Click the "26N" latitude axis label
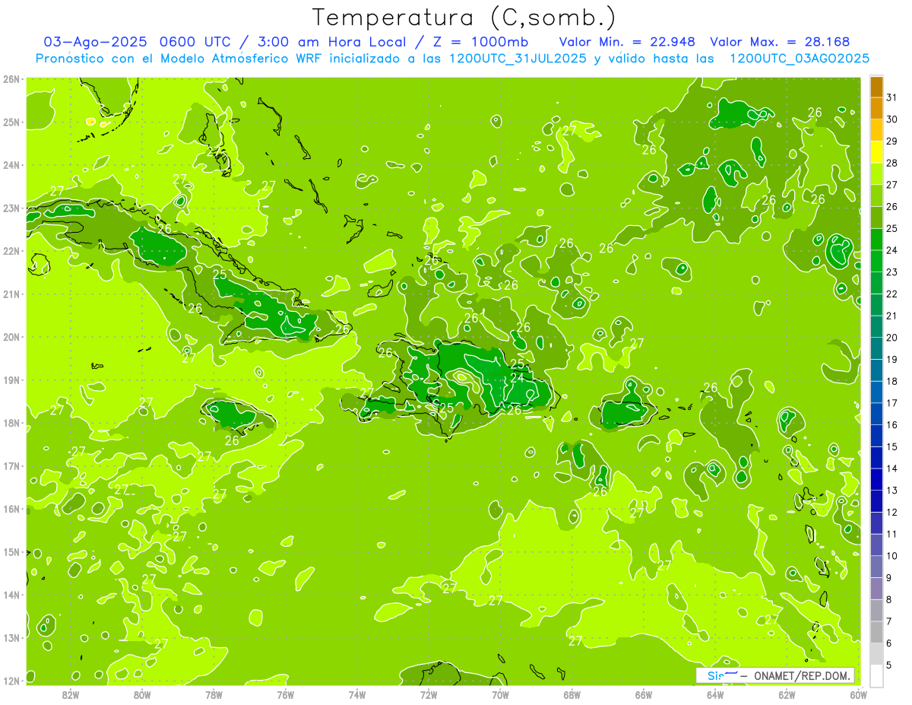Image resolution: width=912 pixels, height=705 pixels. pos(11,79)
